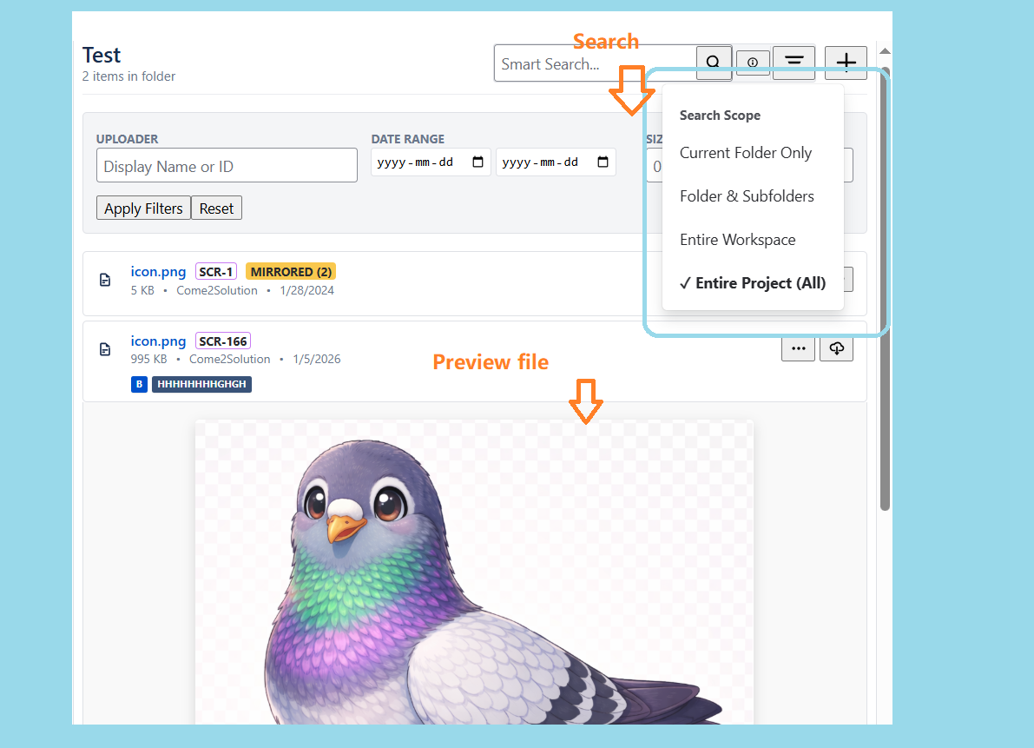Select Folder & Subfolders search scope
This screenshot has width=1034, height=748.
747,195
